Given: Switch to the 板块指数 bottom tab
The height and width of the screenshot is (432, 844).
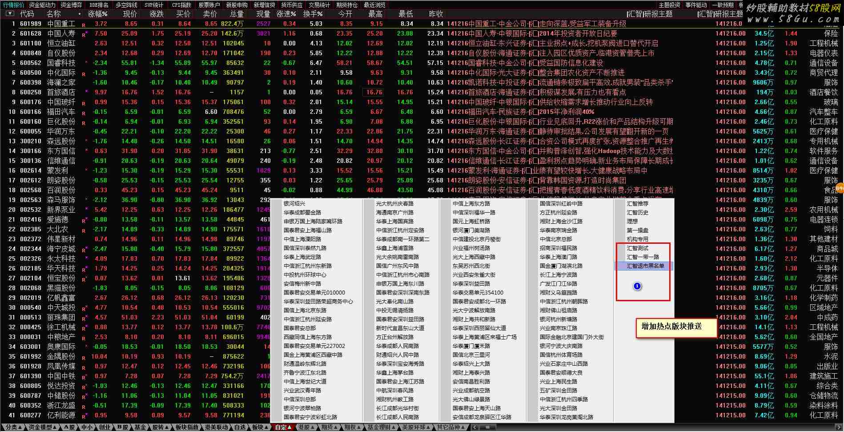Looking at the screenshot, I should (187, 428).
